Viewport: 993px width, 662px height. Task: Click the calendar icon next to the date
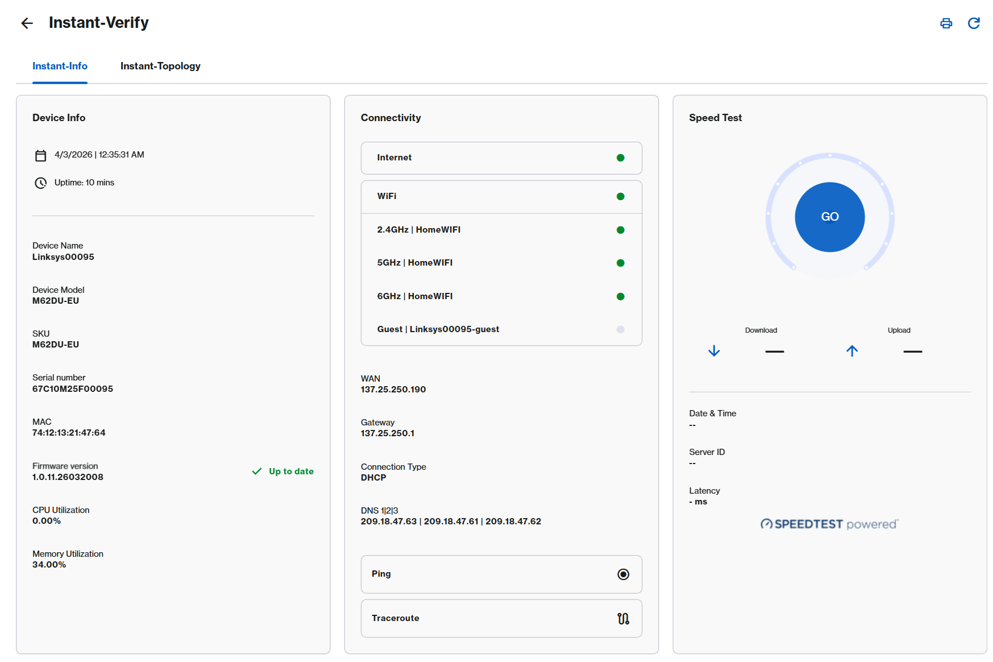pos(40,155)
